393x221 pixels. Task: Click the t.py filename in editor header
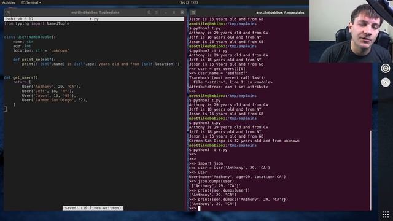pos(94,19)
